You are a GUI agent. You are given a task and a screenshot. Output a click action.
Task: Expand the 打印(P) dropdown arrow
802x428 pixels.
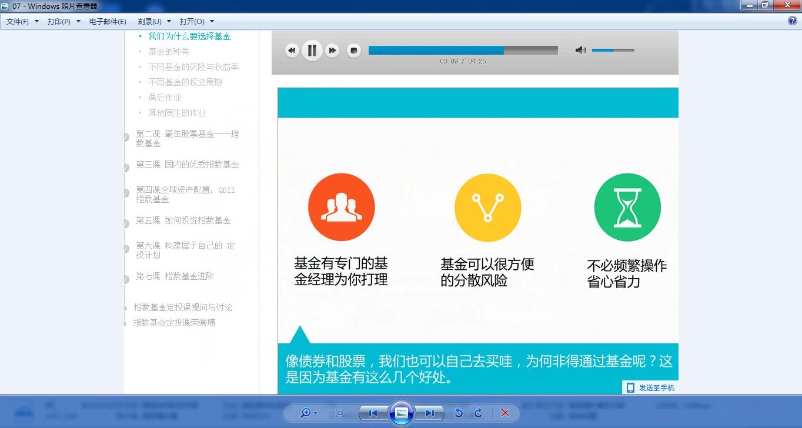[x=78, y=21]
